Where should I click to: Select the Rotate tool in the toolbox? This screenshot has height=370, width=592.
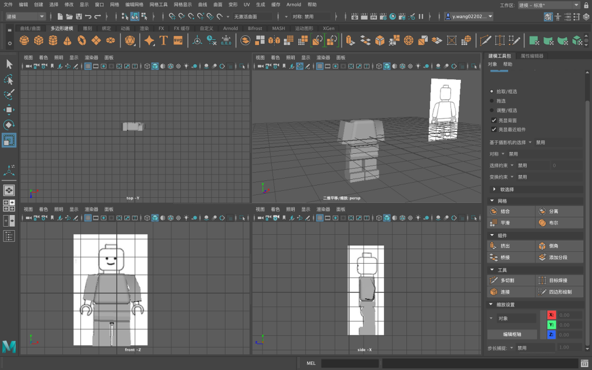tap(9, 125)
